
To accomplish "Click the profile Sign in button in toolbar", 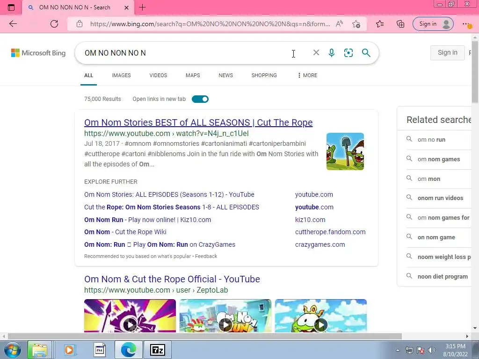I will (433, 24).
